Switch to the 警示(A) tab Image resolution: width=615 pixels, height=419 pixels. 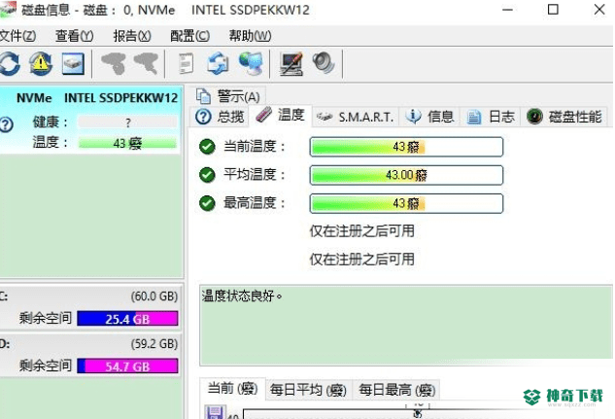[x=229, y=96]
